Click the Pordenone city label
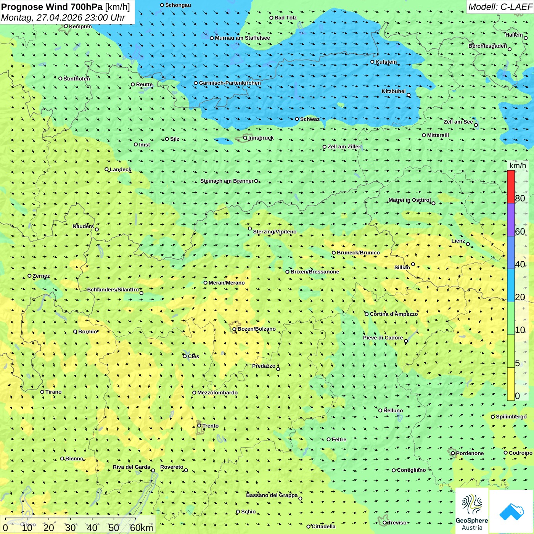 [470, 453]
